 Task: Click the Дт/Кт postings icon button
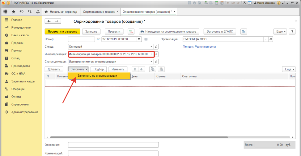coord(131,31)
